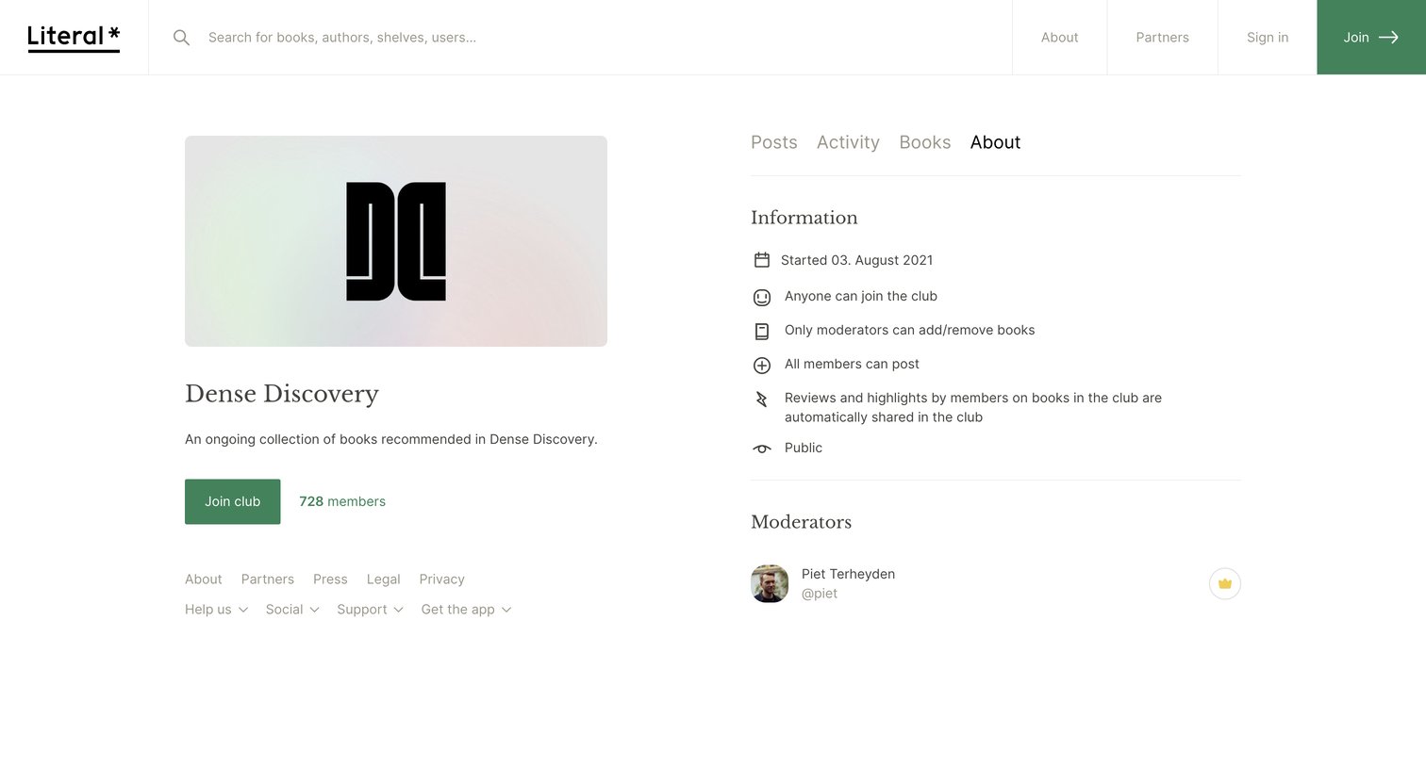1426x767 pixels.
Task: Select the About tab of the club
Action: click(x=995, y=142)
